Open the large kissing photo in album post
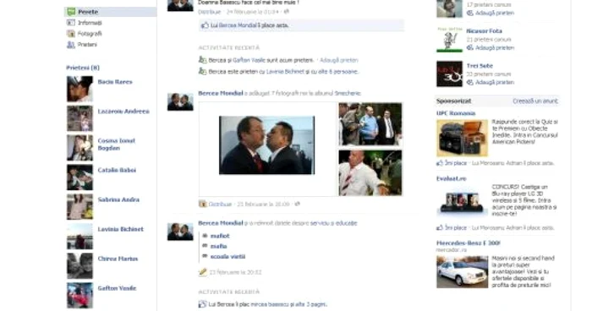This screenshot has height=311, width=592. (x=267, y=145)
